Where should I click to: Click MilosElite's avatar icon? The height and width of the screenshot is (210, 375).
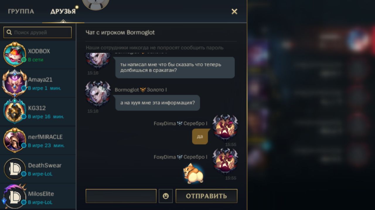(14, 196)
